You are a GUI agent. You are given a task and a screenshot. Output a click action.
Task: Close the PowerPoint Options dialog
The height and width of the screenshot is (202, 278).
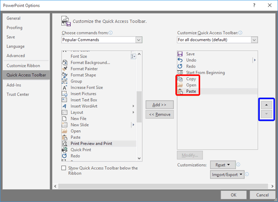[x=270, y=6]
